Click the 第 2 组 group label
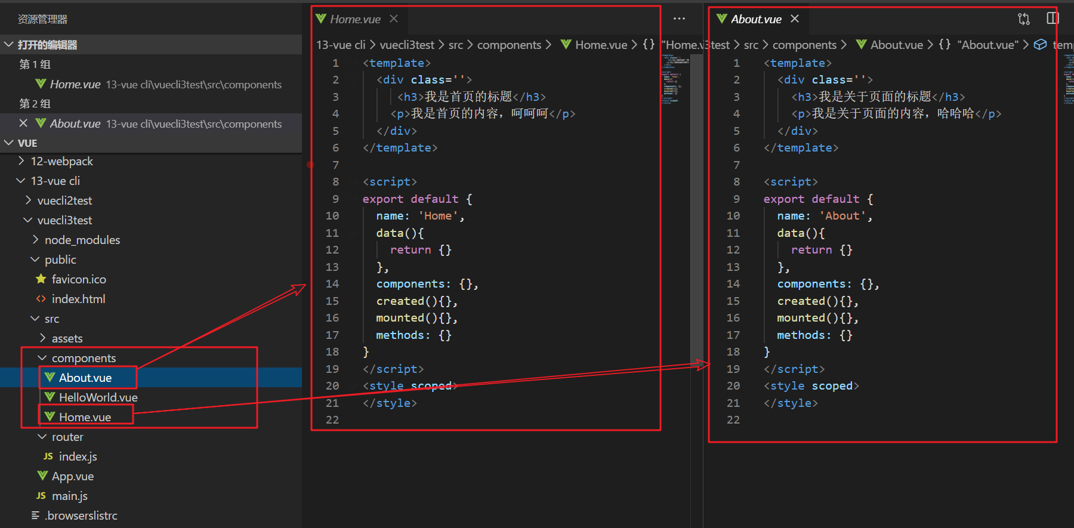 35,104
